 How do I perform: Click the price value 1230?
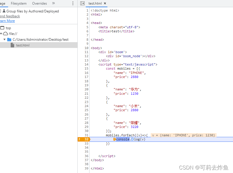134,94
